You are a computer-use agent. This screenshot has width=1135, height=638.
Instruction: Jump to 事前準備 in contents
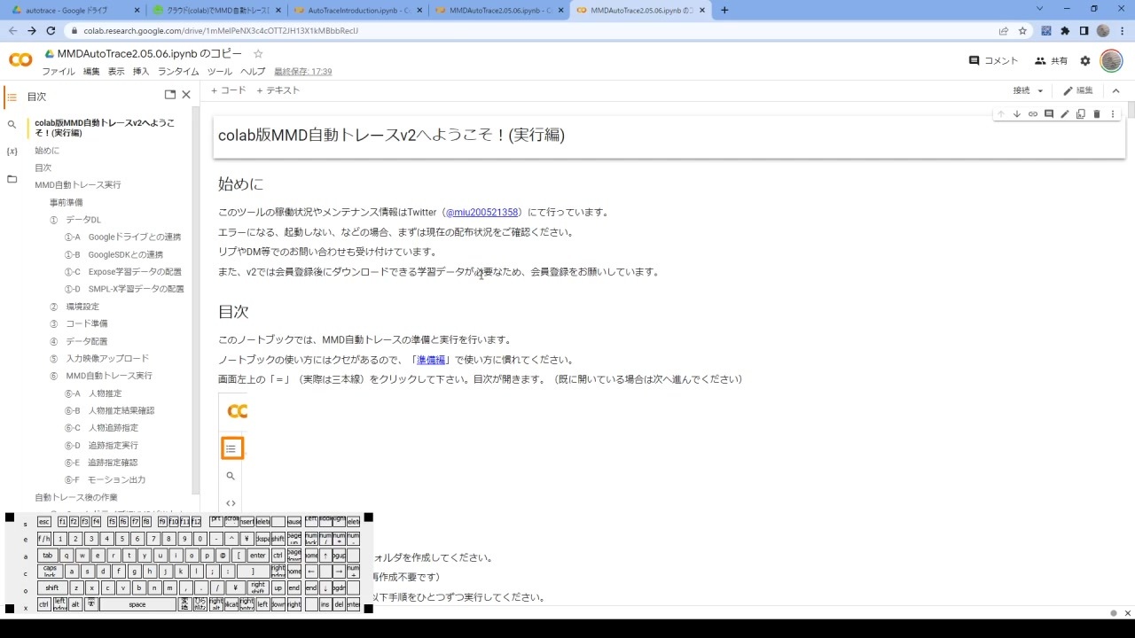tap(67, 202)
